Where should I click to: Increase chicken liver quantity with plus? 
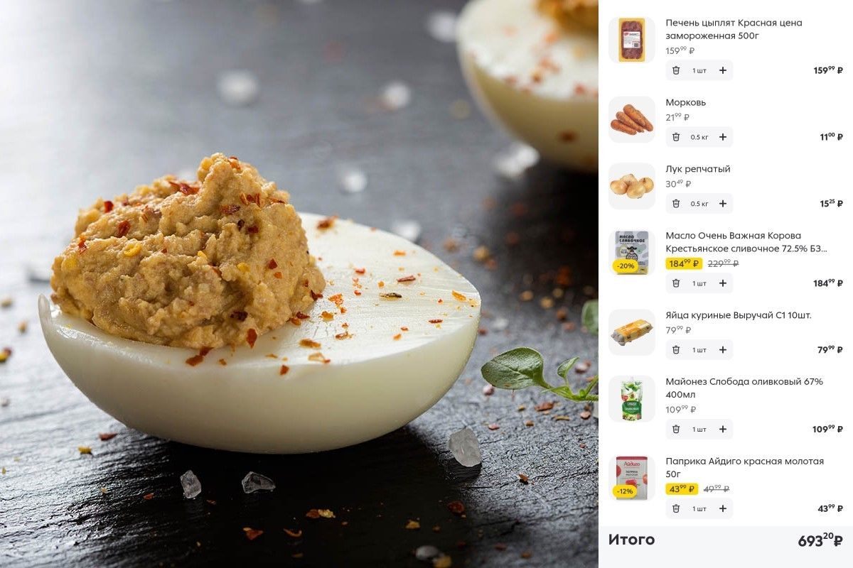point(723,70)
